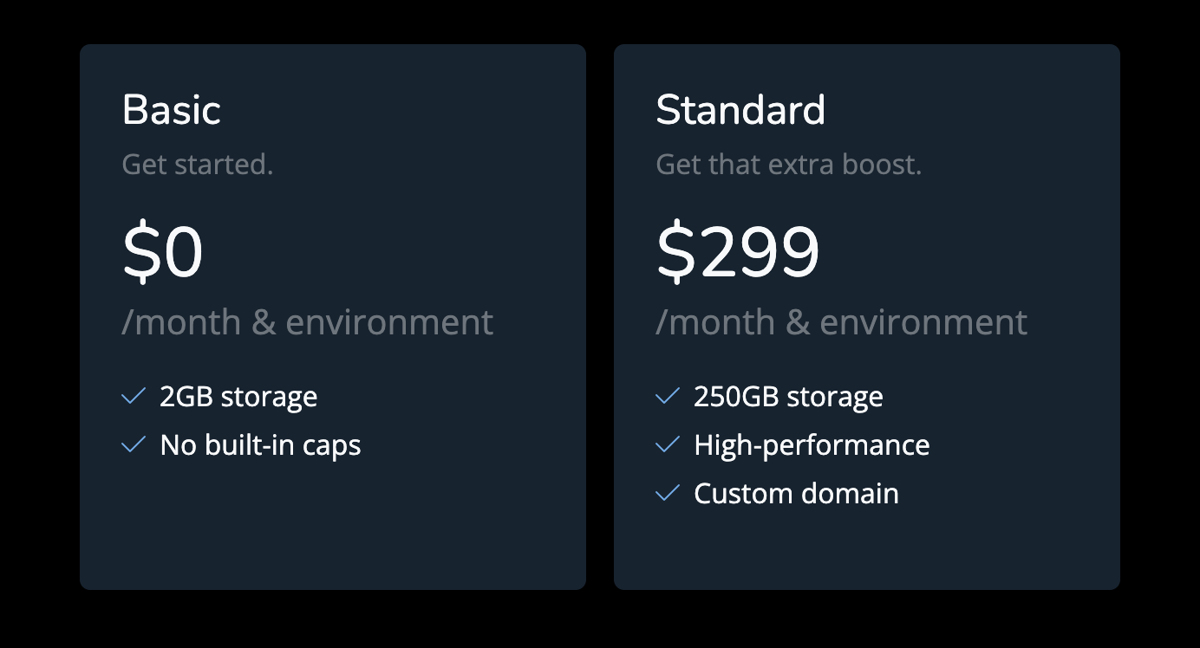Click the 'Get started.' subtitle
Screen dimensions: 1200x648
(x=198, y=164)
